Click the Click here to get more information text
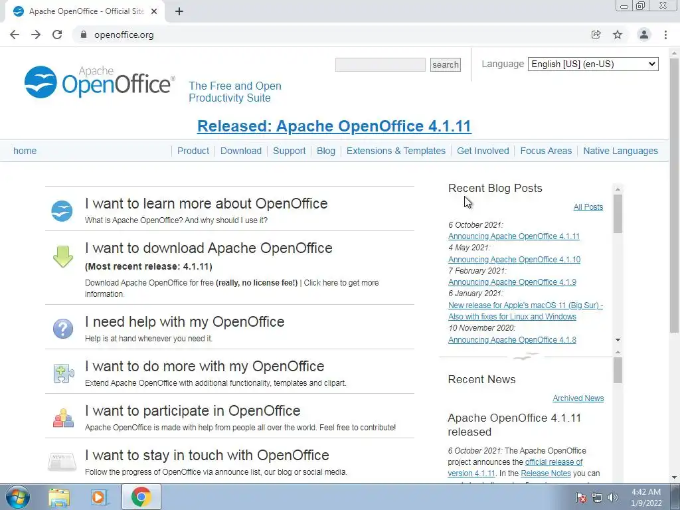Image resolution: width=680 pixels, height=510 pixels. coord(341,283)
